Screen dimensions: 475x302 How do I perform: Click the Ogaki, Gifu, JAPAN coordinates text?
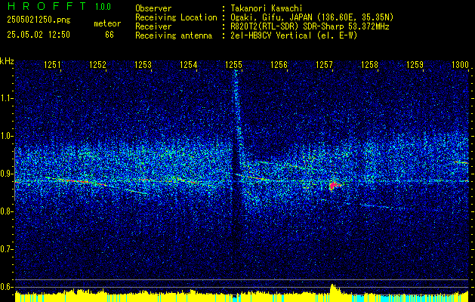point(312,17)
